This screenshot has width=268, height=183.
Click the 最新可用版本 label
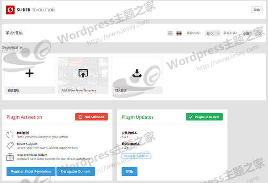131,144
